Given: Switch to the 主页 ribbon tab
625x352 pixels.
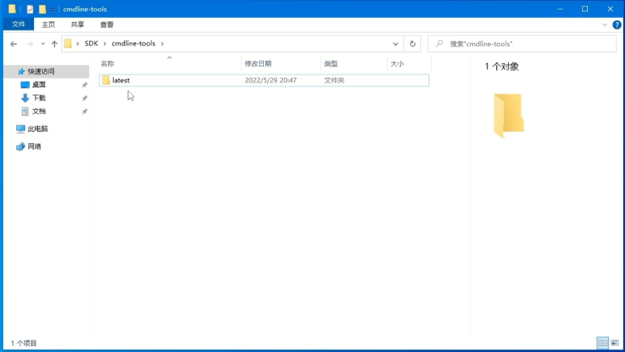Looking at the screenshot, I should coord(48,24).
